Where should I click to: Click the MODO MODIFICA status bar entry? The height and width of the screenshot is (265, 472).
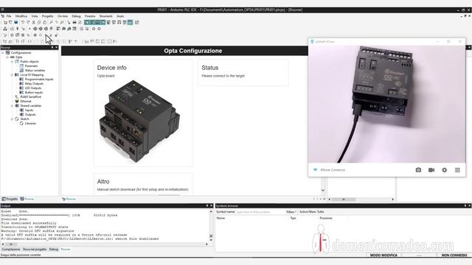(x=383, y=255)
